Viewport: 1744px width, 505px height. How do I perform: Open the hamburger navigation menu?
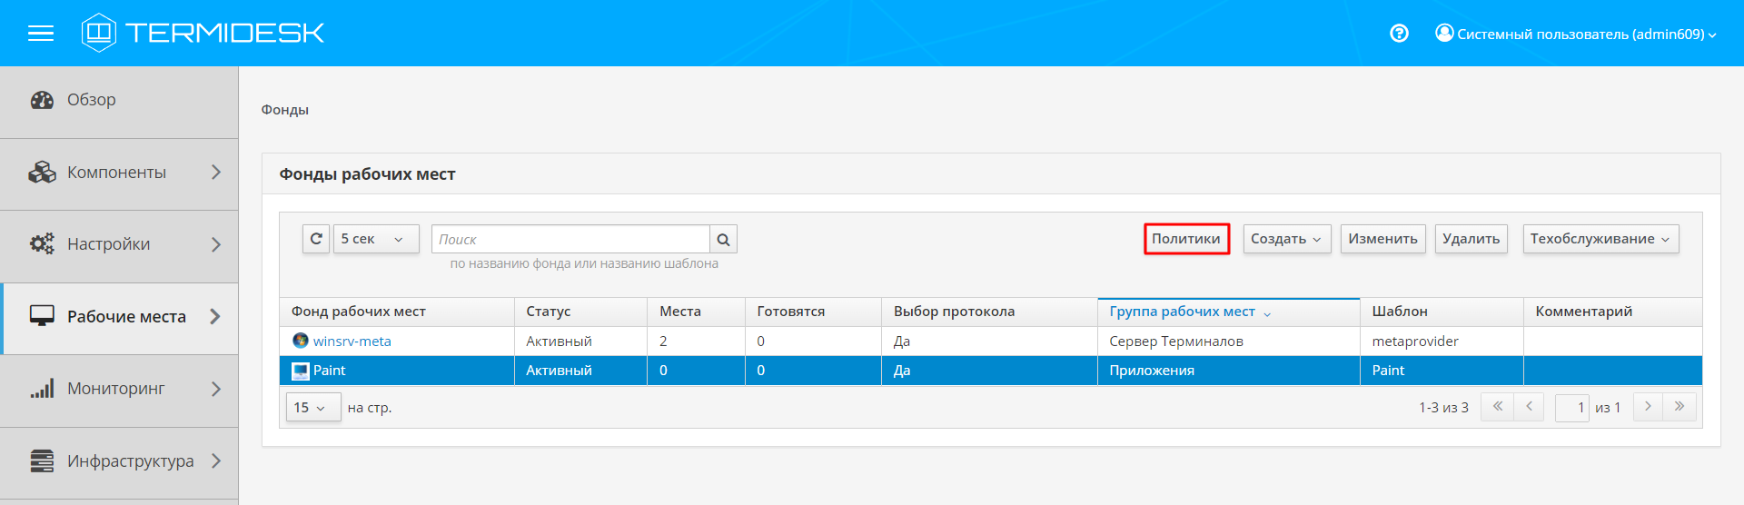[41, 34]
